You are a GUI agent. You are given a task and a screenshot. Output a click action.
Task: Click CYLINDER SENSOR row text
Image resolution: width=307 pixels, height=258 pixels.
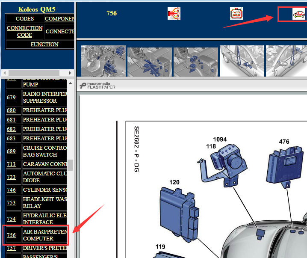coord(45,190)
